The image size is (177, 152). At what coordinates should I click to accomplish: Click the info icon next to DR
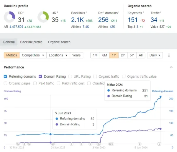[x=24, y=12]
